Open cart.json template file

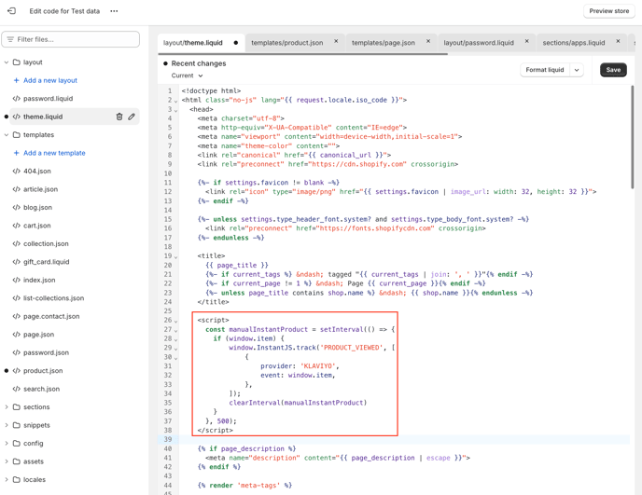pyautogui.click(x=36, y=226)
